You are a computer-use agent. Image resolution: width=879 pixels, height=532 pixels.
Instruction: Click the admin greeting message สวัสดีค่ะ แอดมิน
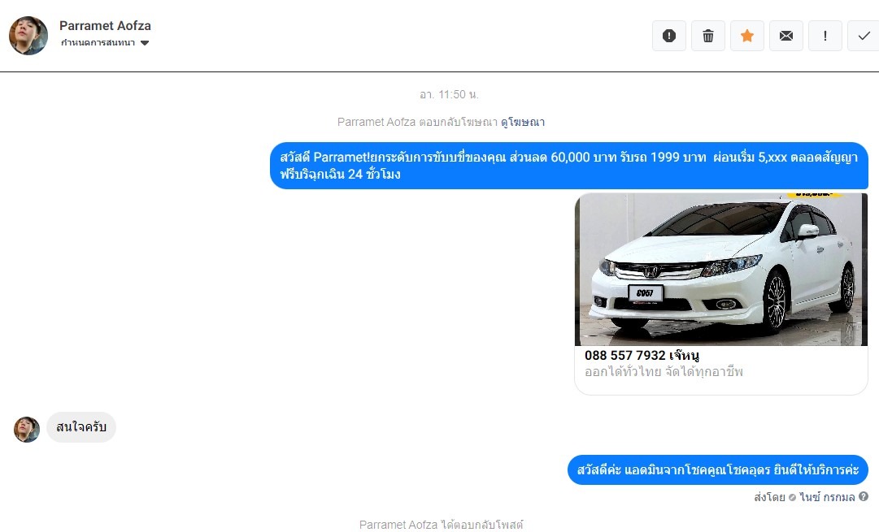717,469
